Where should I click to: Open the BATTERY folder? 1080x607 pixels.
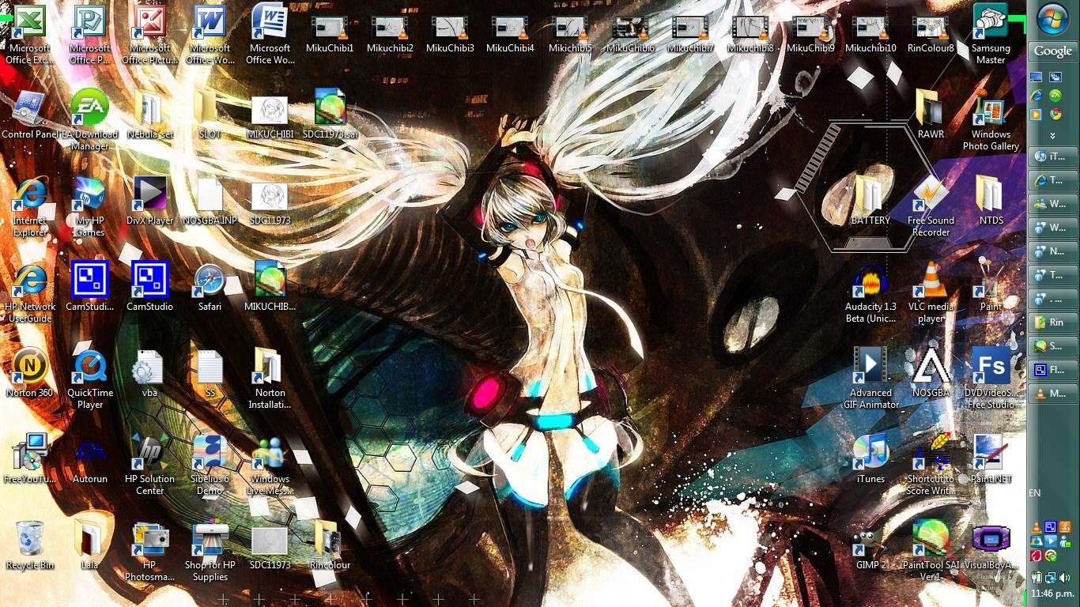(x=870, y=202)
